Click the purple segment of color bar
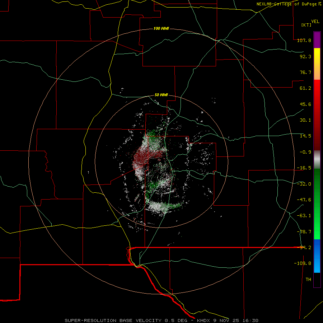The width and height of the screenshot is (323, 323). pos(317,40)
